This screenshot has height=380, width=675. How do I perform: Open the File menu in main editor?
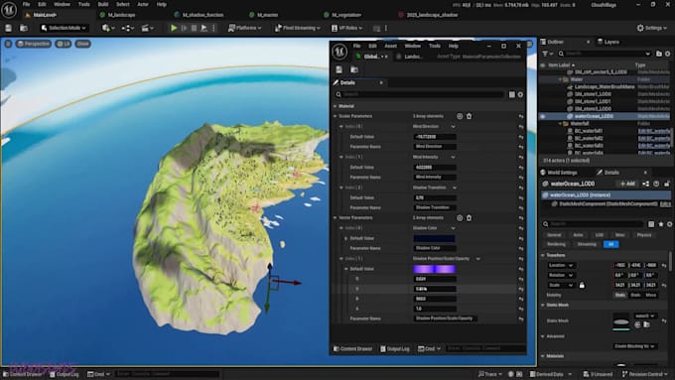(x=26, y=4)
